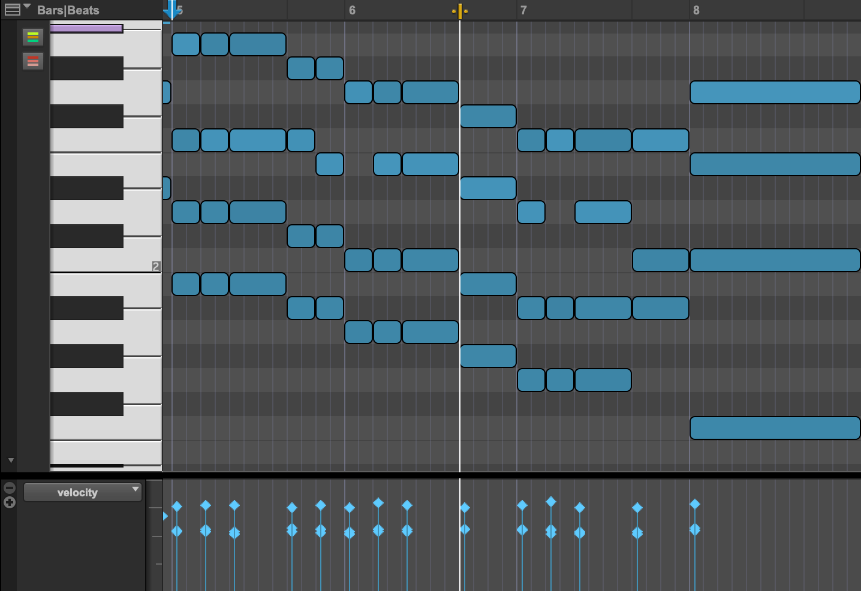Select the lowest note starting at bar 7
This screenshot has height=591, width=861.
(531, 380)
